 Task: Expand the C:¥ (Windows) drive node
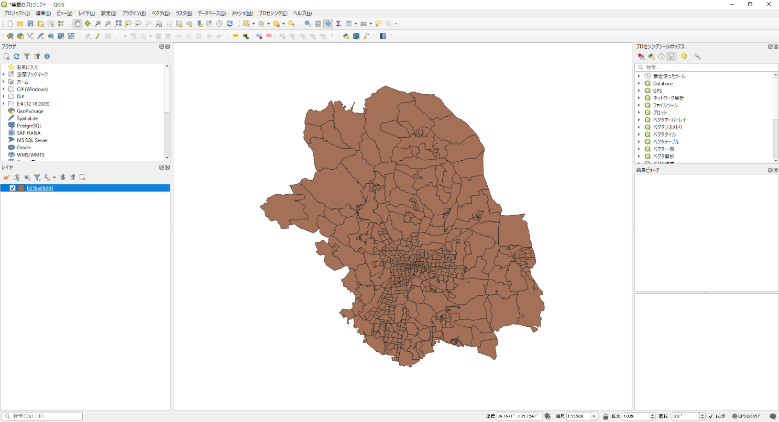[x=4, y=89]
